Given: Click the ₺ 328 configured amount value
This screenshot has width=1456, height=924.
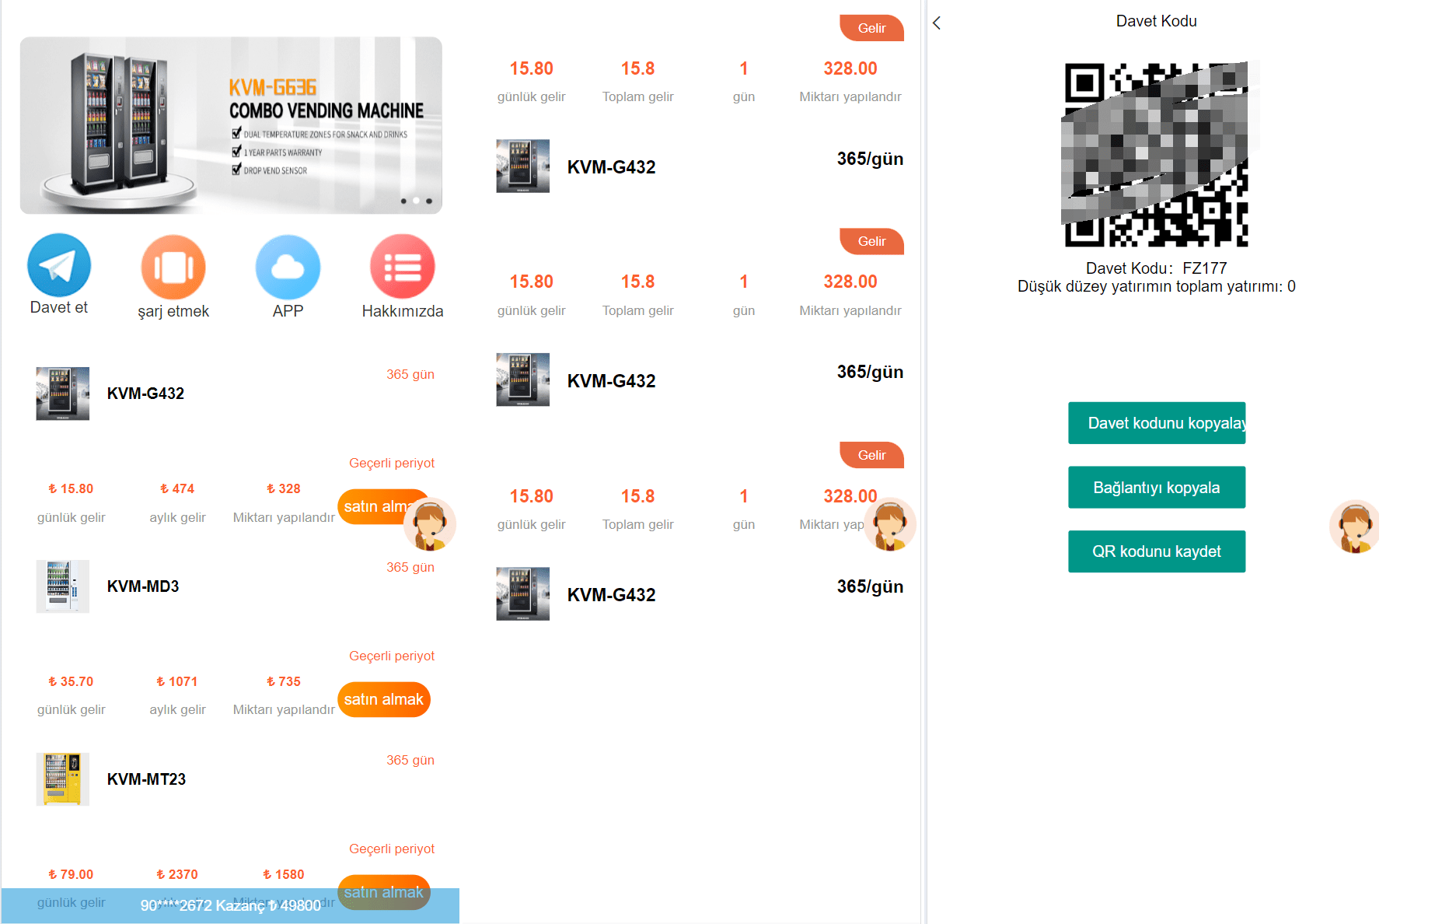Looking at the screenshot, I should tap(284, 488).
